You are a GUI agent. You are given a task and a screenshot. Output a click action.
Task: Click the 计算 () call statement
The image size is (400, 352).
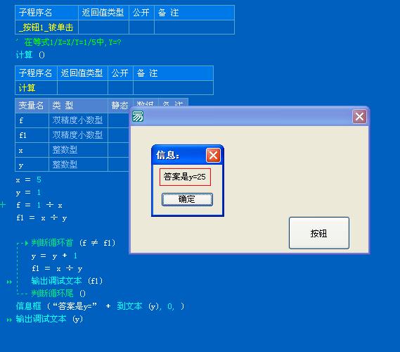[x=30, y=55]
